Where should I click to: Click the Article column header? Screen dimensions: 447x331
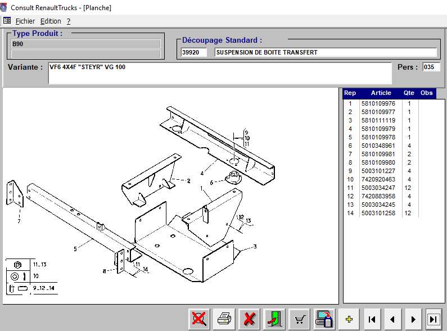pos(381,93)
